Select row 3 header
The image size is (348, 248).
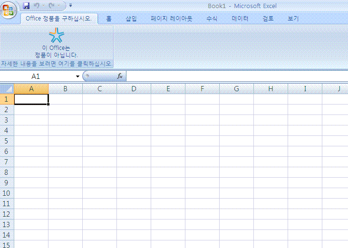coord(7,120)
